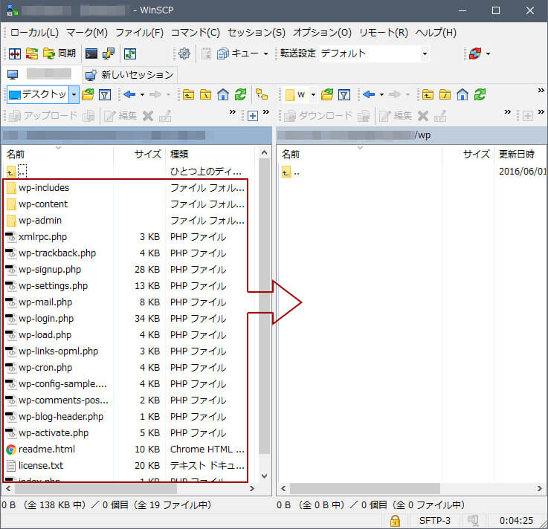Screen dimensions: 548x529
Task: Open the オプション(O) menu
Action: [322, 33]
